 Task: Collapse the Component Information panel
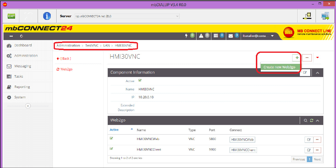click(318, 73)
